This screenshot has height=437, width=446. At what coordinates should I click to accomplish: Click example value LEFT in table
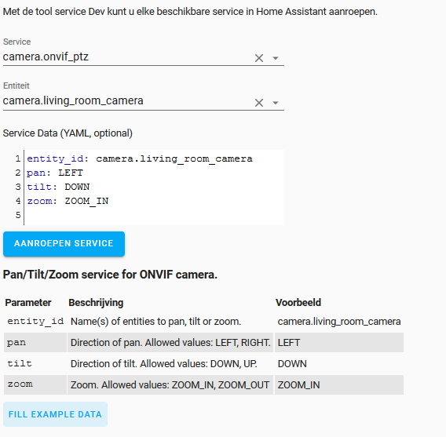(289, 343)
